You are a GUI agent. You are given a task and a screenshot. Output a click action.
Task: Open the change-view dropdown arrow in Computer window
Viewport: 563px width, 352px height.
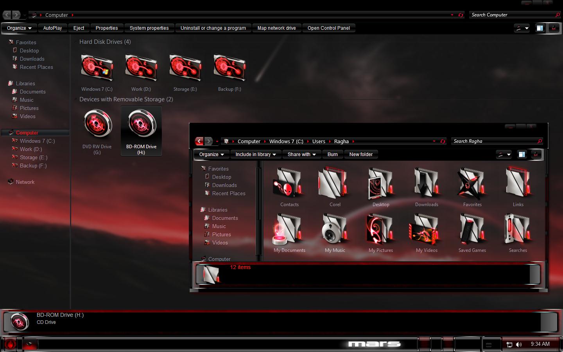coord(527,28)
